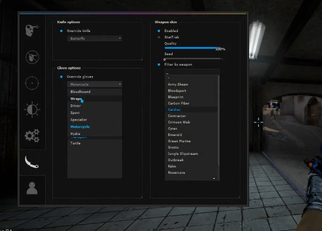The width and height of the screenshot is (322, 231).
Task: Click the skin list scrollbar
Action: (218, 121)
